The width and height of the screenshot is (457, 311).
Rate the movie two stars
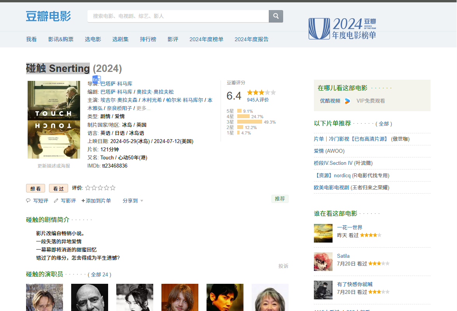pyautogui.click(x=94, y=188)
